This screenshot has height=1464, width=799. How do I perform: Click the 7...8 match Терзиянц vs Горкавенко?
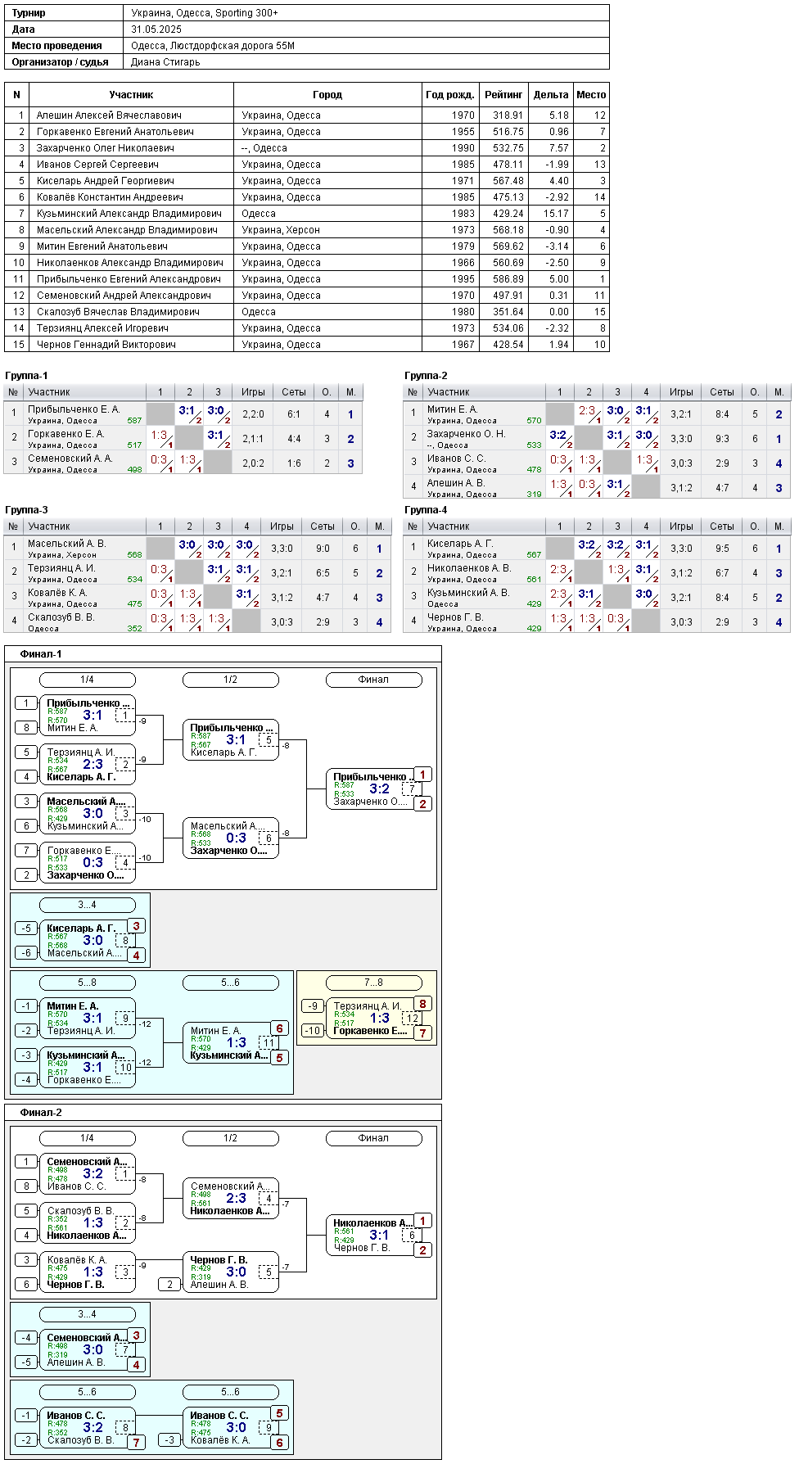[x=374, y=1019]
